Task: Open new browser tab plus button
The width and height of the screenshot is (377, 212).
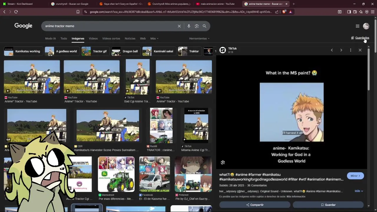Action: tap(293, 4)
